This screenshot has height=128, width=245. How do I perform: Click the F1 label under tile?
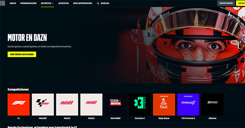tap(19, 118)
